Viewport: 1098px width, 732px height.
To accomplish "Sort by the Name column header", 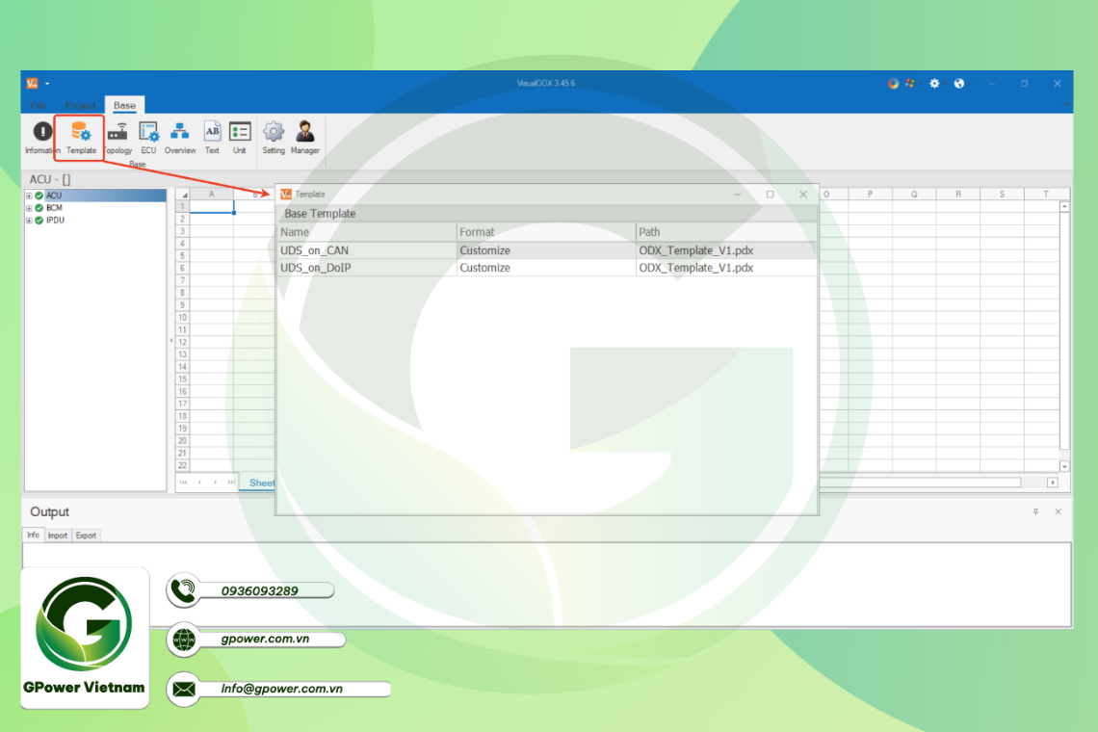I will click(367, 232).
